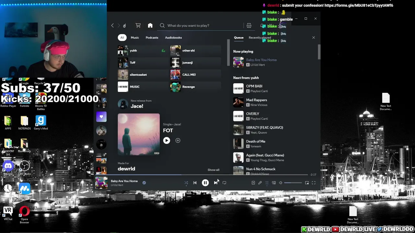Open the Revenge shortcut tile
This screenshot has width=415, height=233.
(x=196, y=87)
